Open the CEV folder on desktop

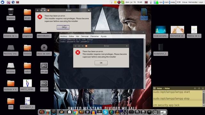pyautogui.click(x=11, y=101)
